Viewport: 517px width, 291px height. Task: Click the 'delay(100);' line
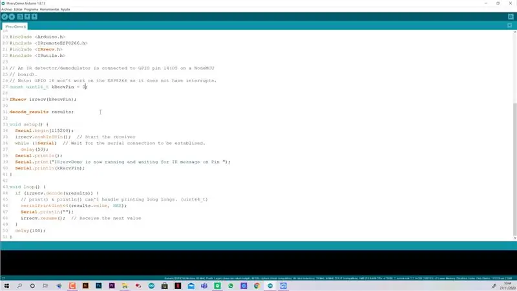[30, 231]
